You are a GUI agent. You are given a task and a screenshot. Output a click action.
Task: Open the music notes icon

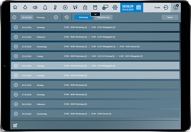75,7
